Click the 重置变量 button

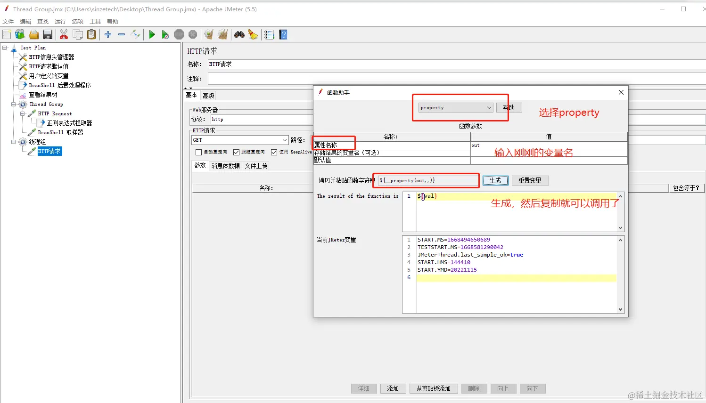click(x=530, y=180)
